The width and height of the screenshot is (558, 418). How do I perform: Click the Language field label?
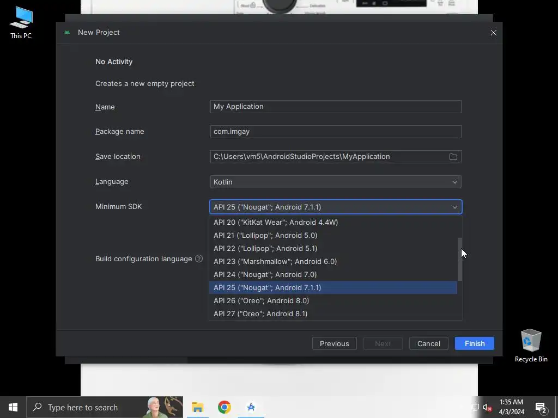(x=112, y=182)
